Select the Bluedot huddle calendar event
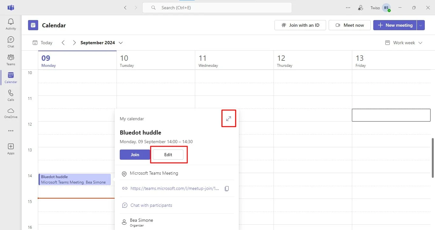Image resolution: width=435 pixels, height=230 pixels. click(75, 179)
